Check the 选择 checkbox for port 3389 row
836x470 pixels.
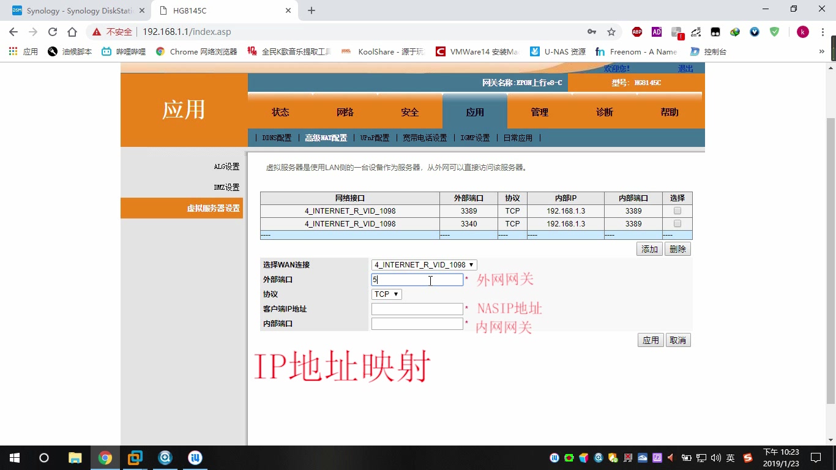pos(677,211)
